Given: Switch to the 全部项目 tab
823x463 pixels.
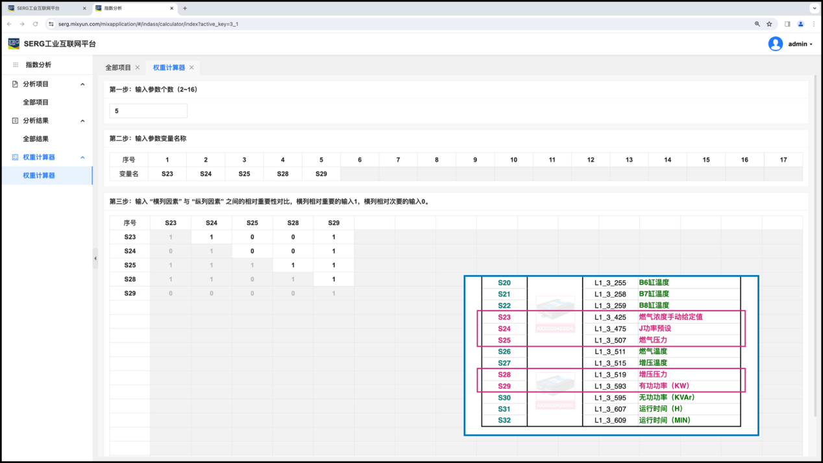Looking at the screenshot, I should point(118,67).
